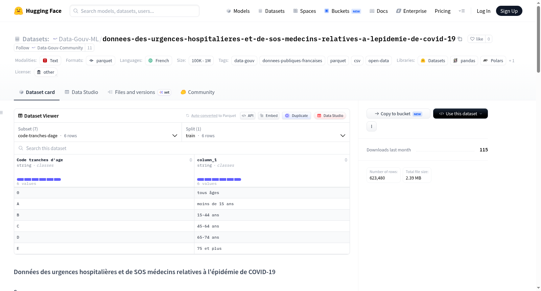Click Log In
Viewport: 541px width, 291px height.
pyautogui.click(x=484, y=11)
